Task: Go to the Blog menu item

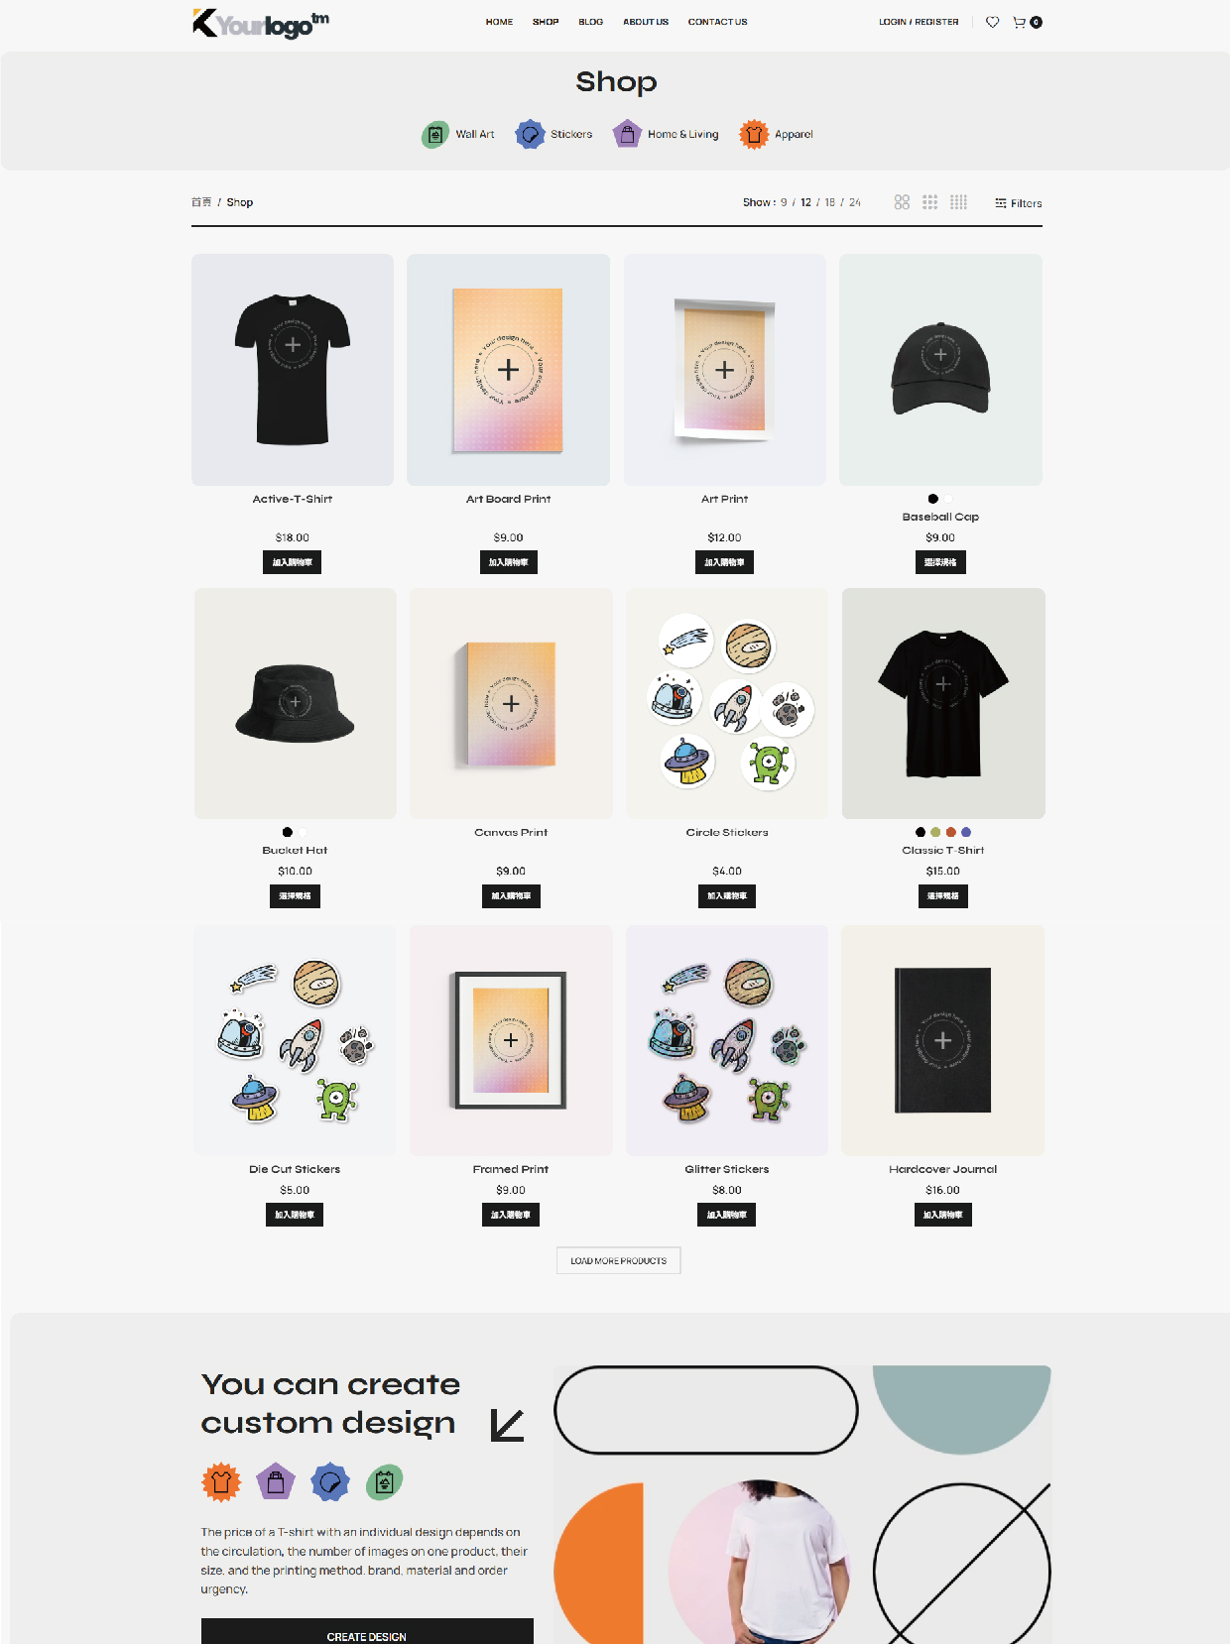Action: pos(591,22)
